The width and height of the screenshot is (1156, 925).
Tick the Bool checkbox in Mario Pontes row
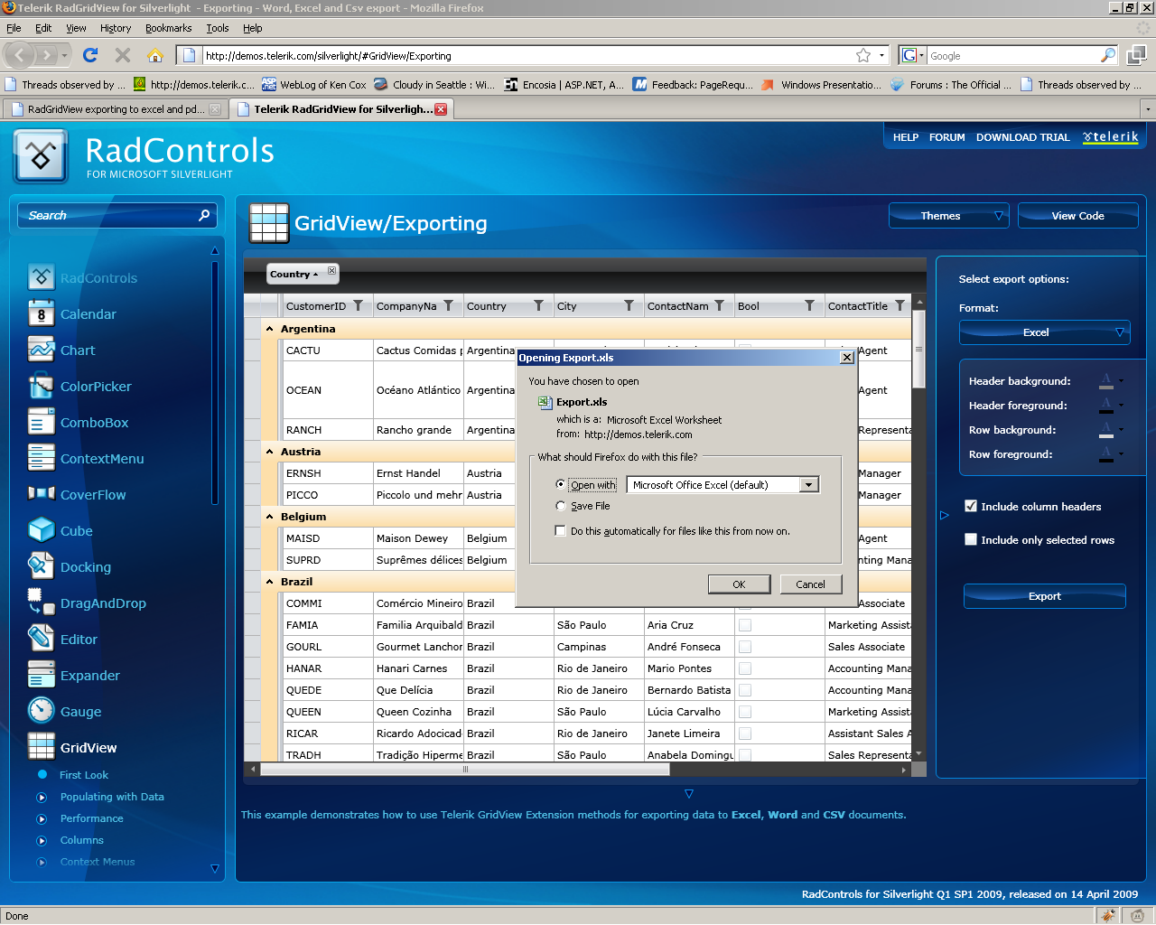745,668
